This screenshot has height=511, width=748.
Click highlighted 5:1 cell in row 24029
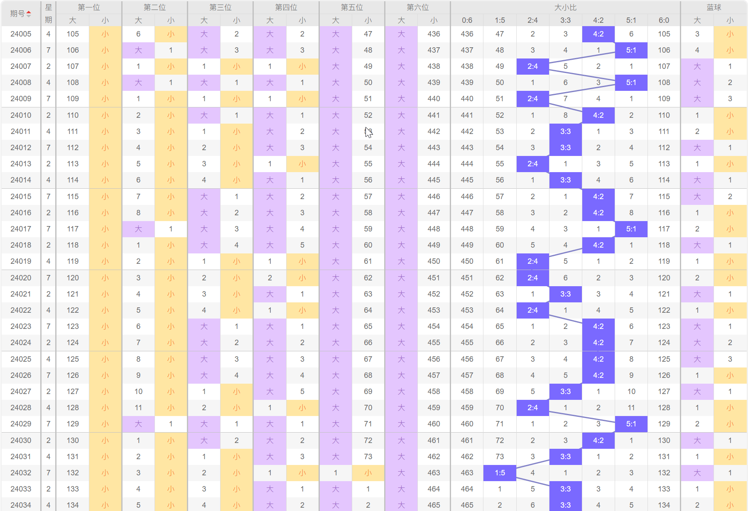[631, 424]
